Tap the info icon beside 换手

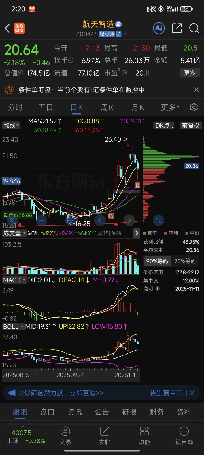tap(71, 60)
